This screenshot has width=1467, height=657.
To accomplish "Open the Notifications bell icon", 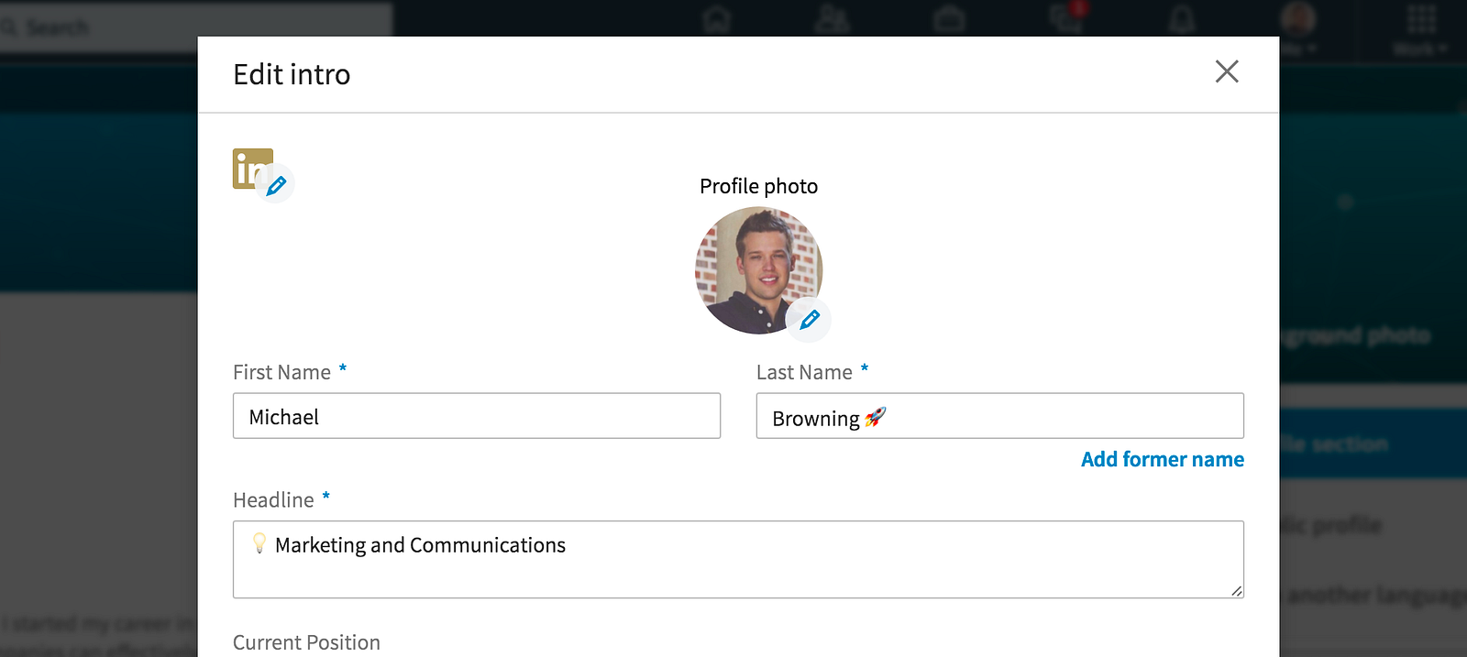I will (x=1183, y=20).
